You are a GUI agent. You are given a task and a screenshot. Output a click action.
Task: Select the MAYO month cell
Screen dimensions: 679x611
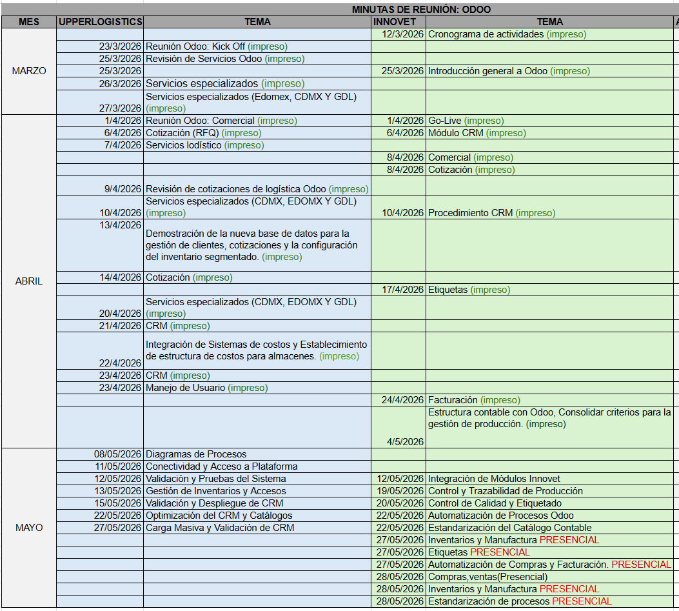coord(29,528)
